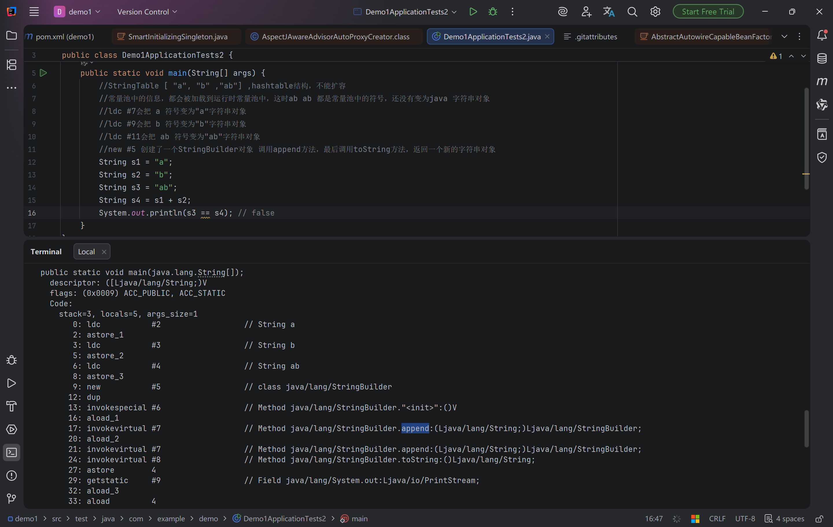This screenshot has height=527, width=833.
Task: Open the Terminal tool window icon
Action: (x=11, y=452)
